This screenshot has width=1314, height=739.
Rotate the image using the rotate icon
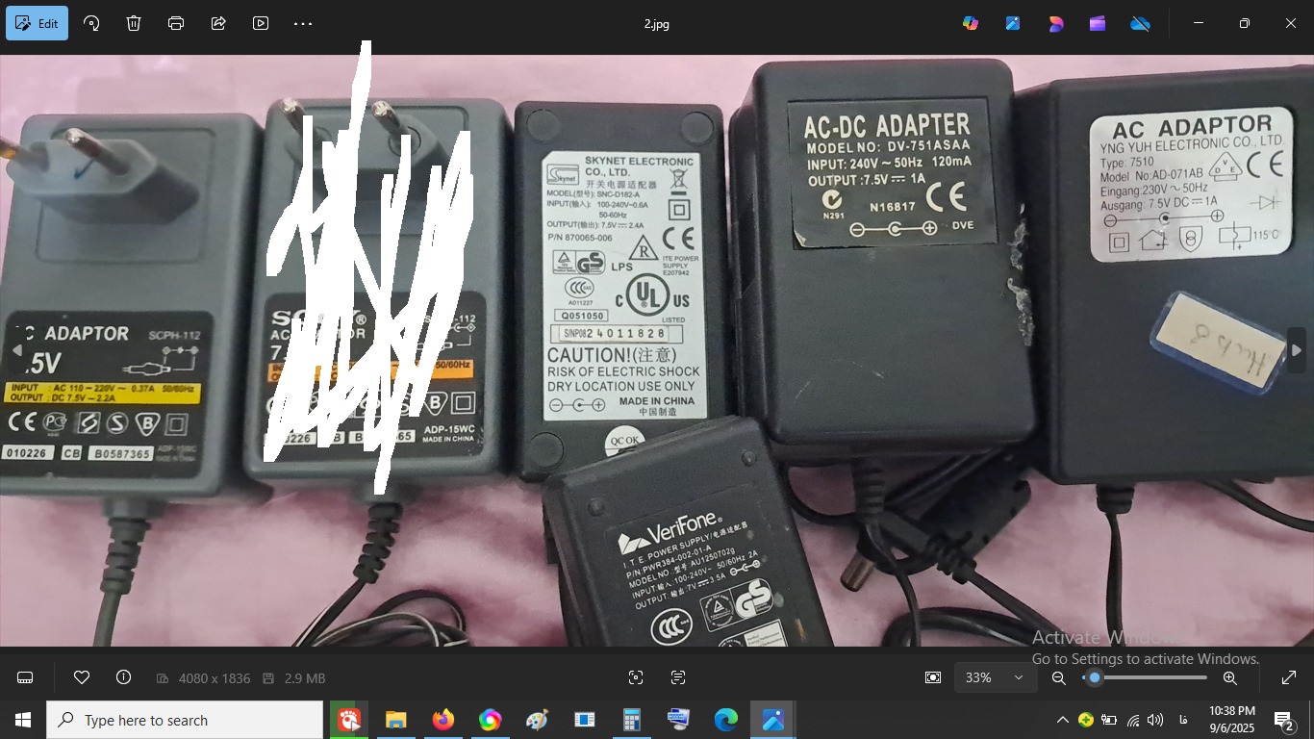coord(91,23)
